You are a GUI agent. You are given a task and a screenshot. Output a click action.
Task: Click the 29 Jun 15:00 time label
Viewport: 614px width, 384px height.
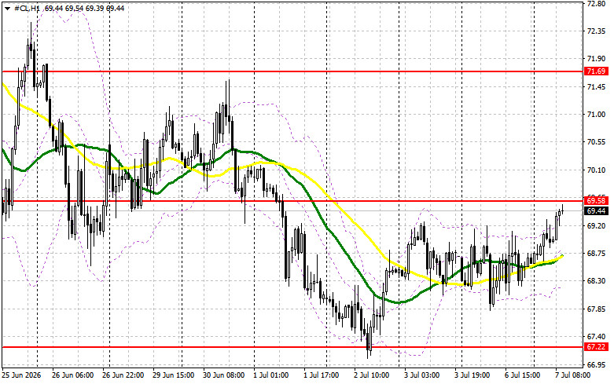point(174,375)
